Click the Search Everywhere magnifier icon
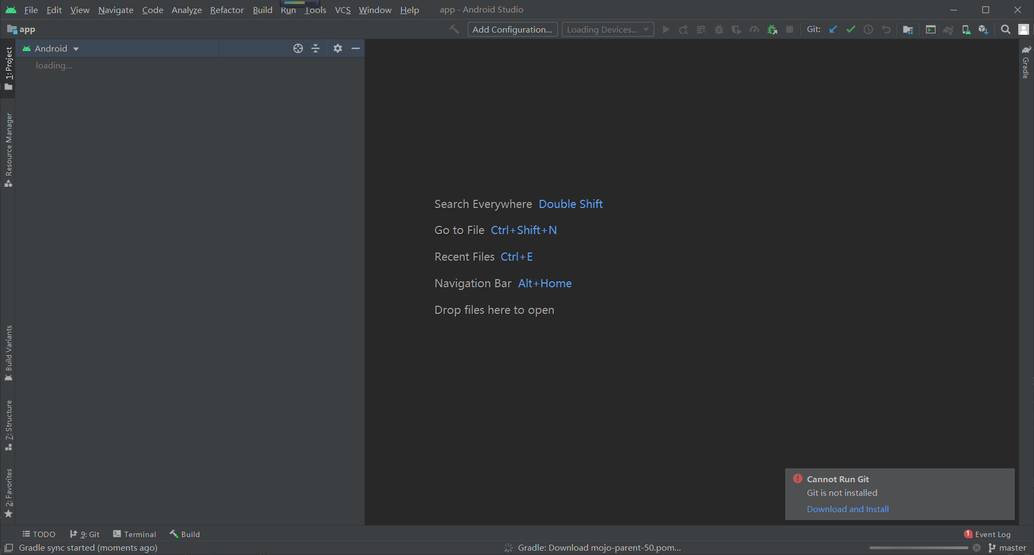Screen dimensions: 1034x555 1006,30
